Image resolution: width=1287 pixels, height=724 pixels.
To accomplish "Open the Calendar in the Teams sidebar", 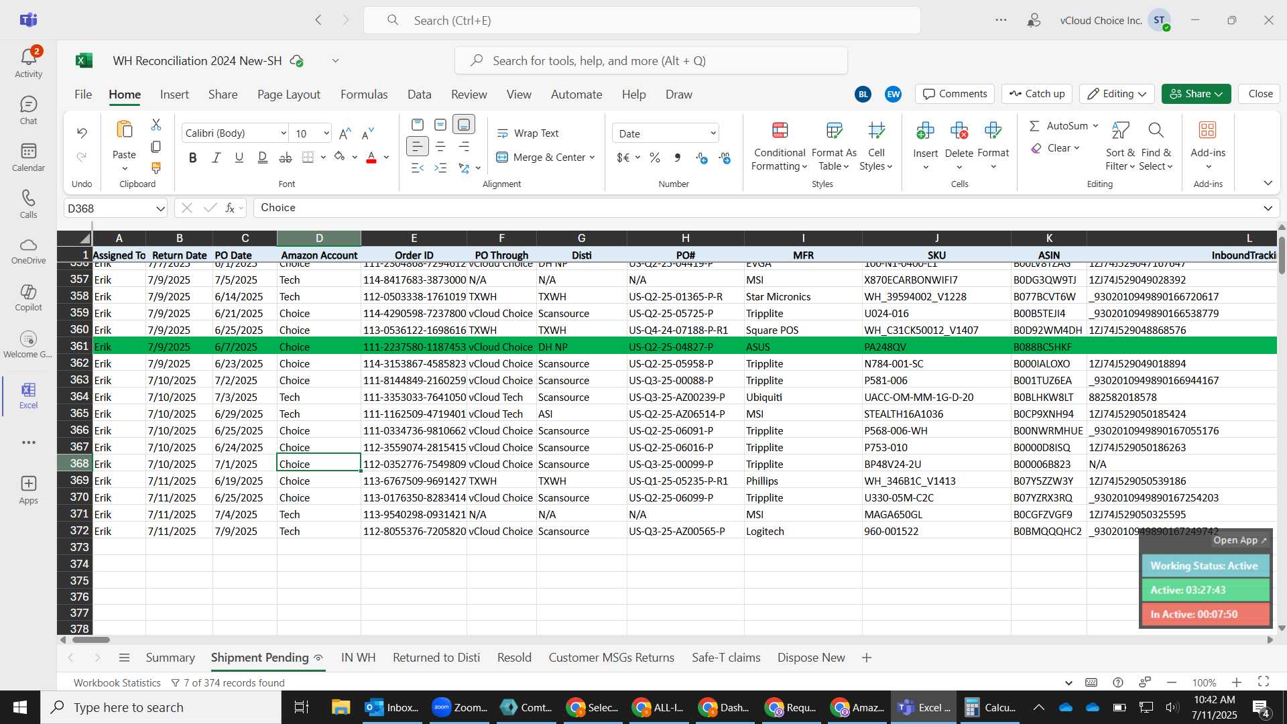I will [28, 158].
